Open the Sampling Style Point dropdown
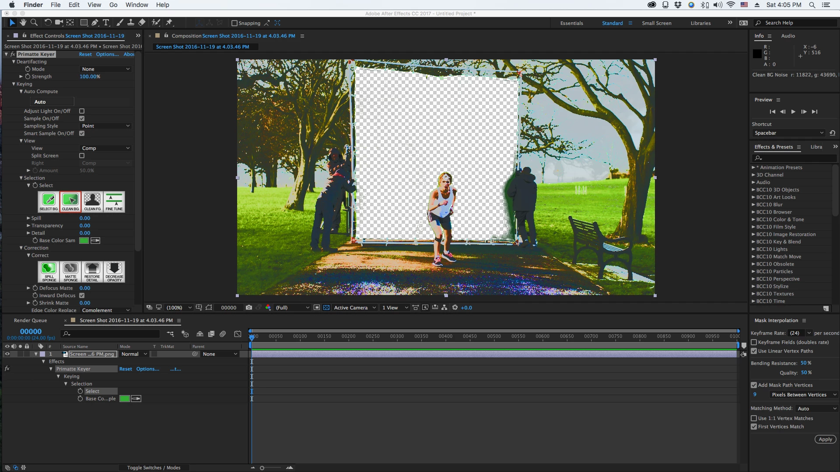840x472 pixels. (x=106, y=126)
